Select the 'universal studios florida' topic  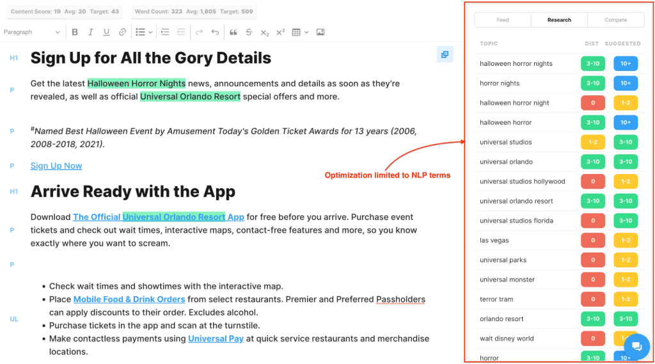coord(516,221)
